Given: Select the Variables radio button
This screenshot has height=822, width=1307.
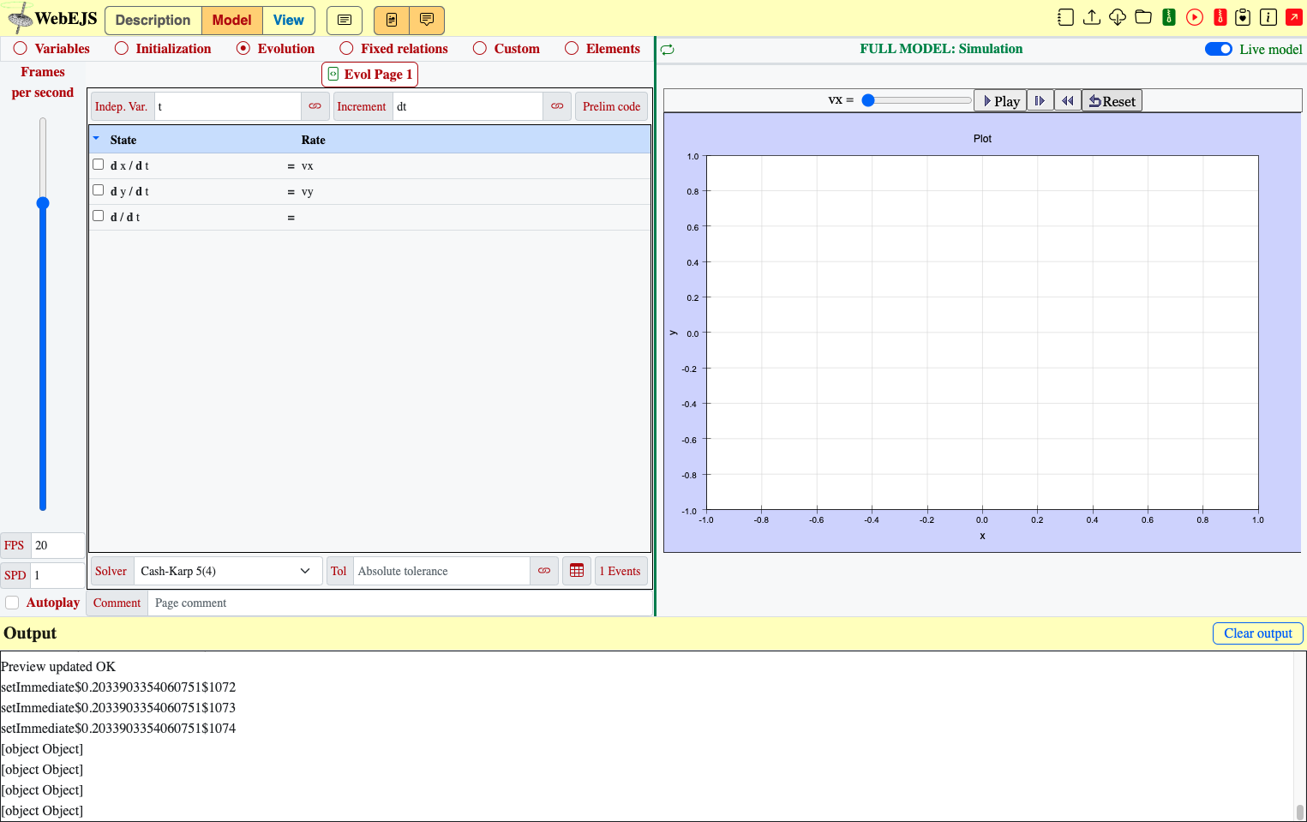Looking at the screenshot, I should click(x=21, y=49).
